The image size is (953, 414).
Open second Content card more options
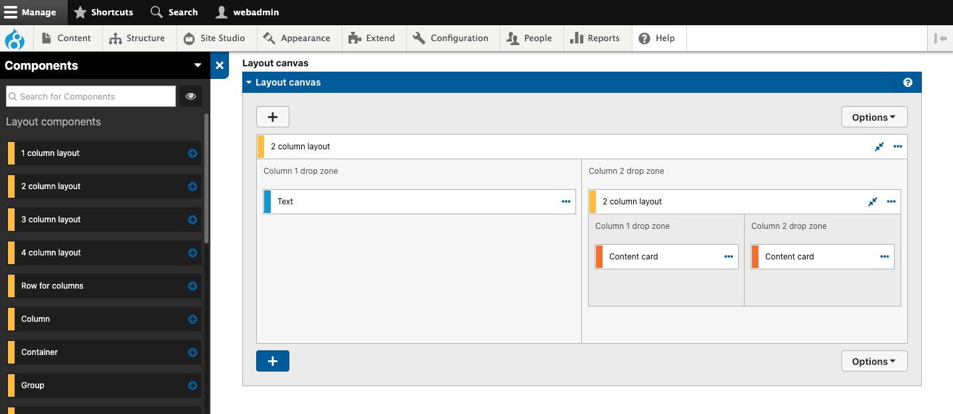point(885,257)
